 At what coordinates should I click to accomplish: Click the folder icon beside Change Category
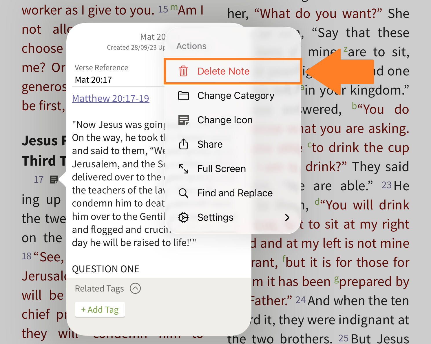183,95
